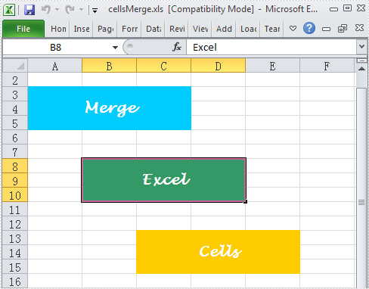
Task: Expand the Name Box dropdown arrow
Action: point(115,48)
